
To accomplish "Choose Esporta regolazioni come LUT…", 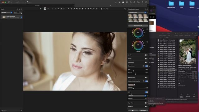I will point(156,104).
